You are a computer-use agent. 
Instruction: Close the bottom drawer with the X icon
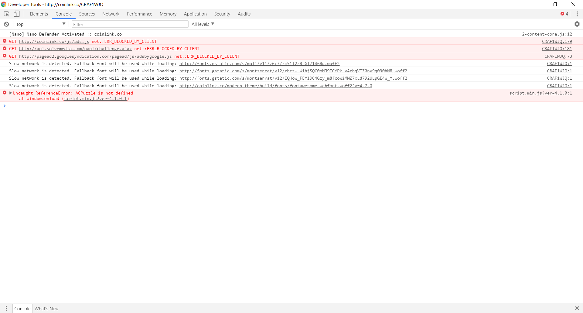point(577,308)
